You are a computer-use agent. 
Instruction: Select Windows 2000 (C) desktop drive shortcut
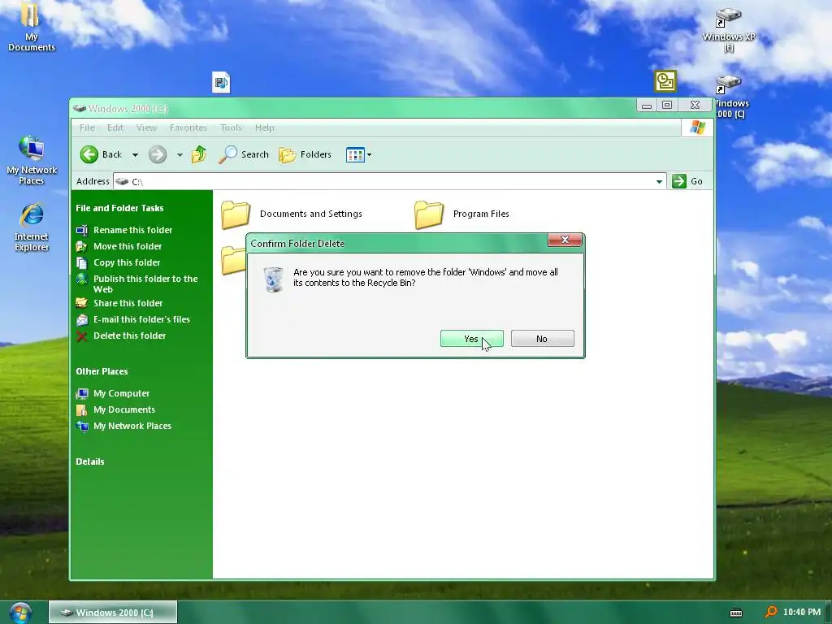(730, 97)
